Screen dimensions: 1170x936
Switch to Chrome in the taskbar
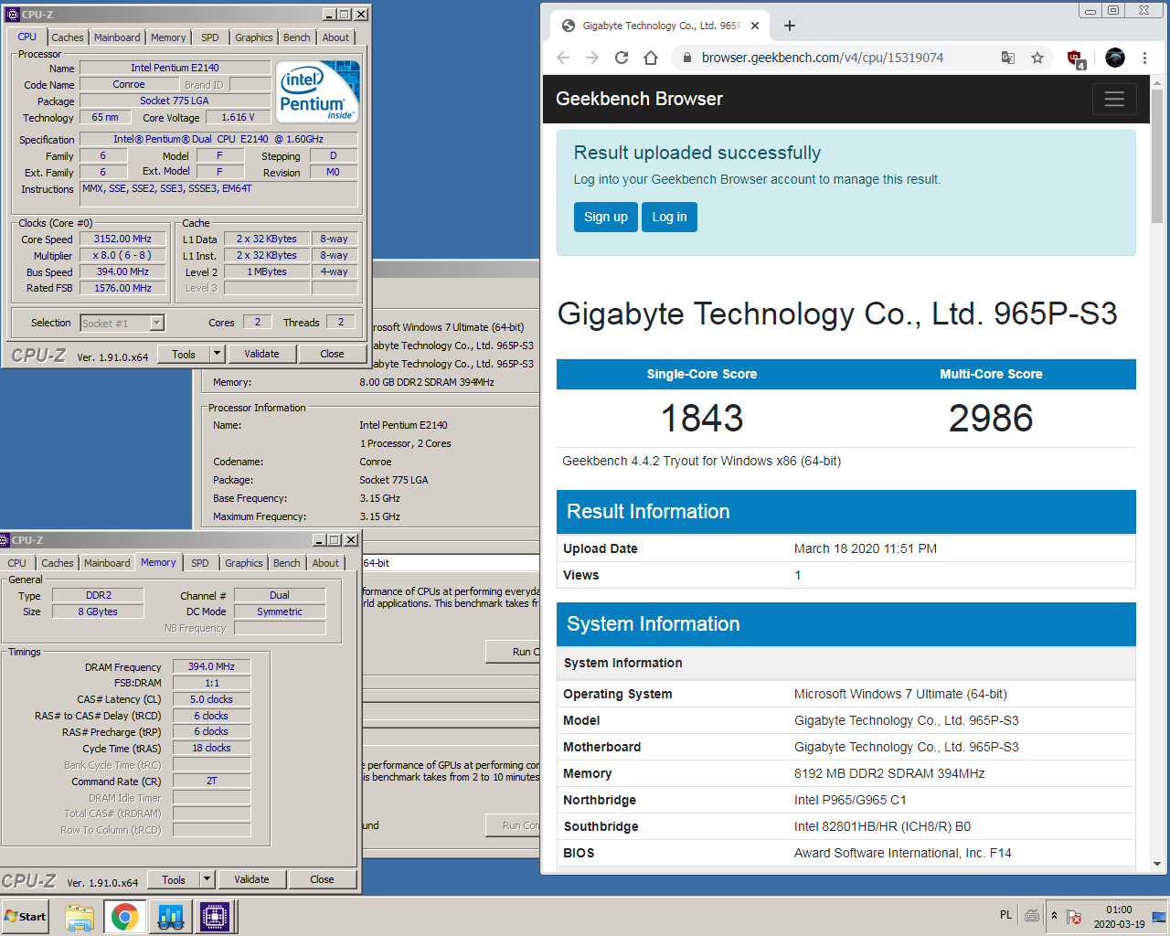125,917
